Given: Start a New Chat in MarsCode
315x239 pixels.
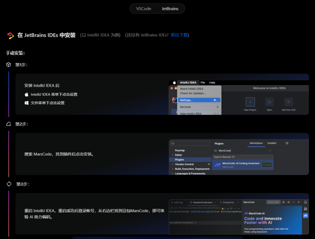Looking at the screenshot, I should coord(273,202).
